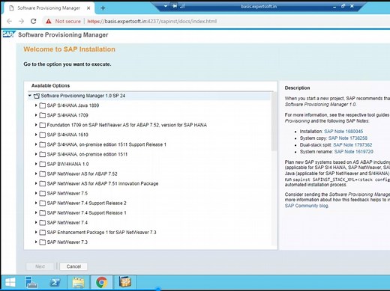This screenshot has height=291, width=390.
Task: Select SAP NetWeaver 7.4 Support Release 1
Action: click(86, 212)
